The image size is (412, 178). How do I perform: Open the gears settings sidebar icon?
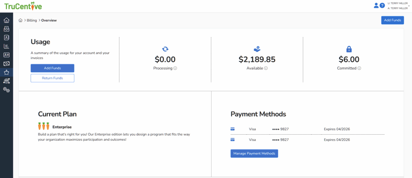click(x=6, y=89)
